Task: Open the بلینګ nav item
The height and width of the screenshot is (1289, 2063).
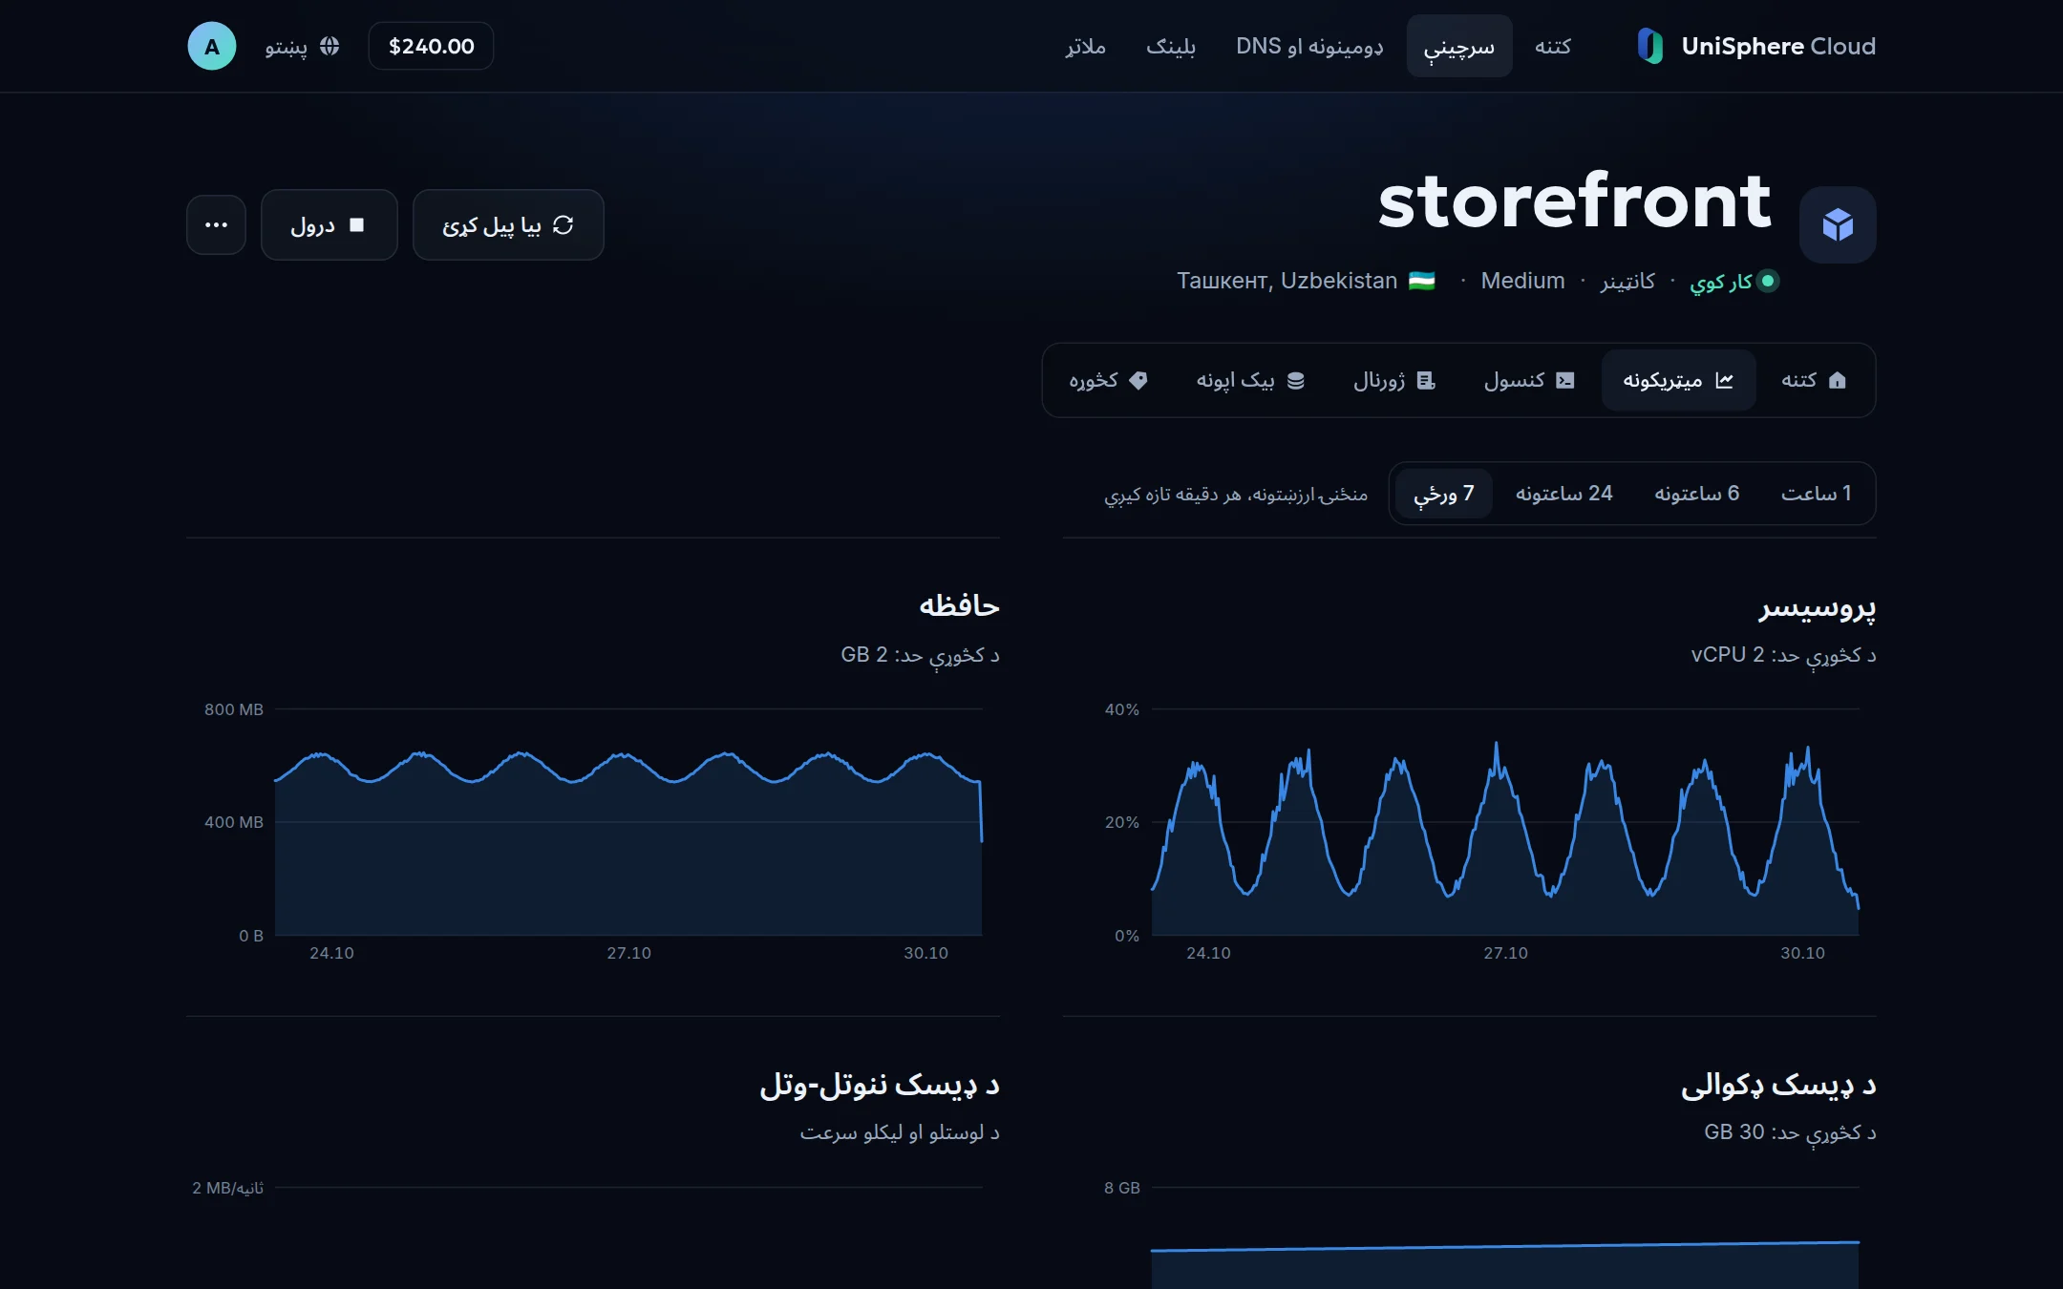Action: (x=1171, y=46)
